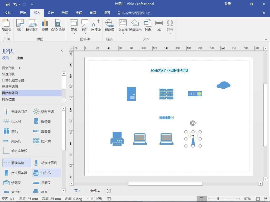Select the Ring Network (环形网络) stencil
This screenshot has width=270, height=202.
44,112
